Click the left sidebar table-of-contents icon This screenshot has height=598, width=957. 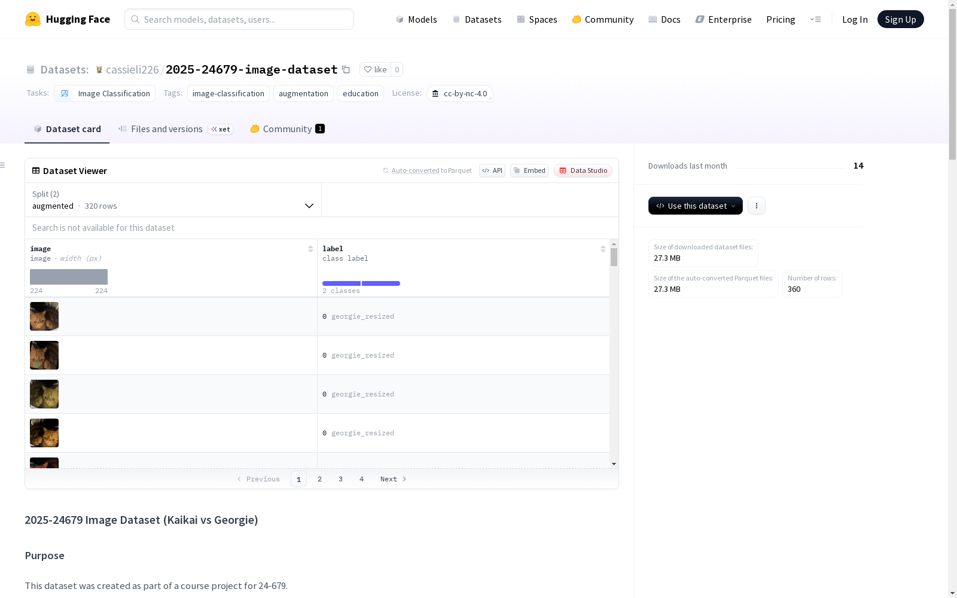tap(3, 165)
